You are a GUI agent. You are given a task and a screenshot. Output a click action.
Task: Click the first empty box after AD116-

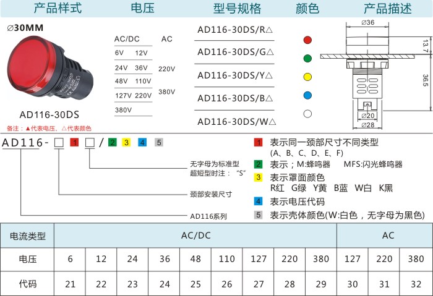click(59, 143)
